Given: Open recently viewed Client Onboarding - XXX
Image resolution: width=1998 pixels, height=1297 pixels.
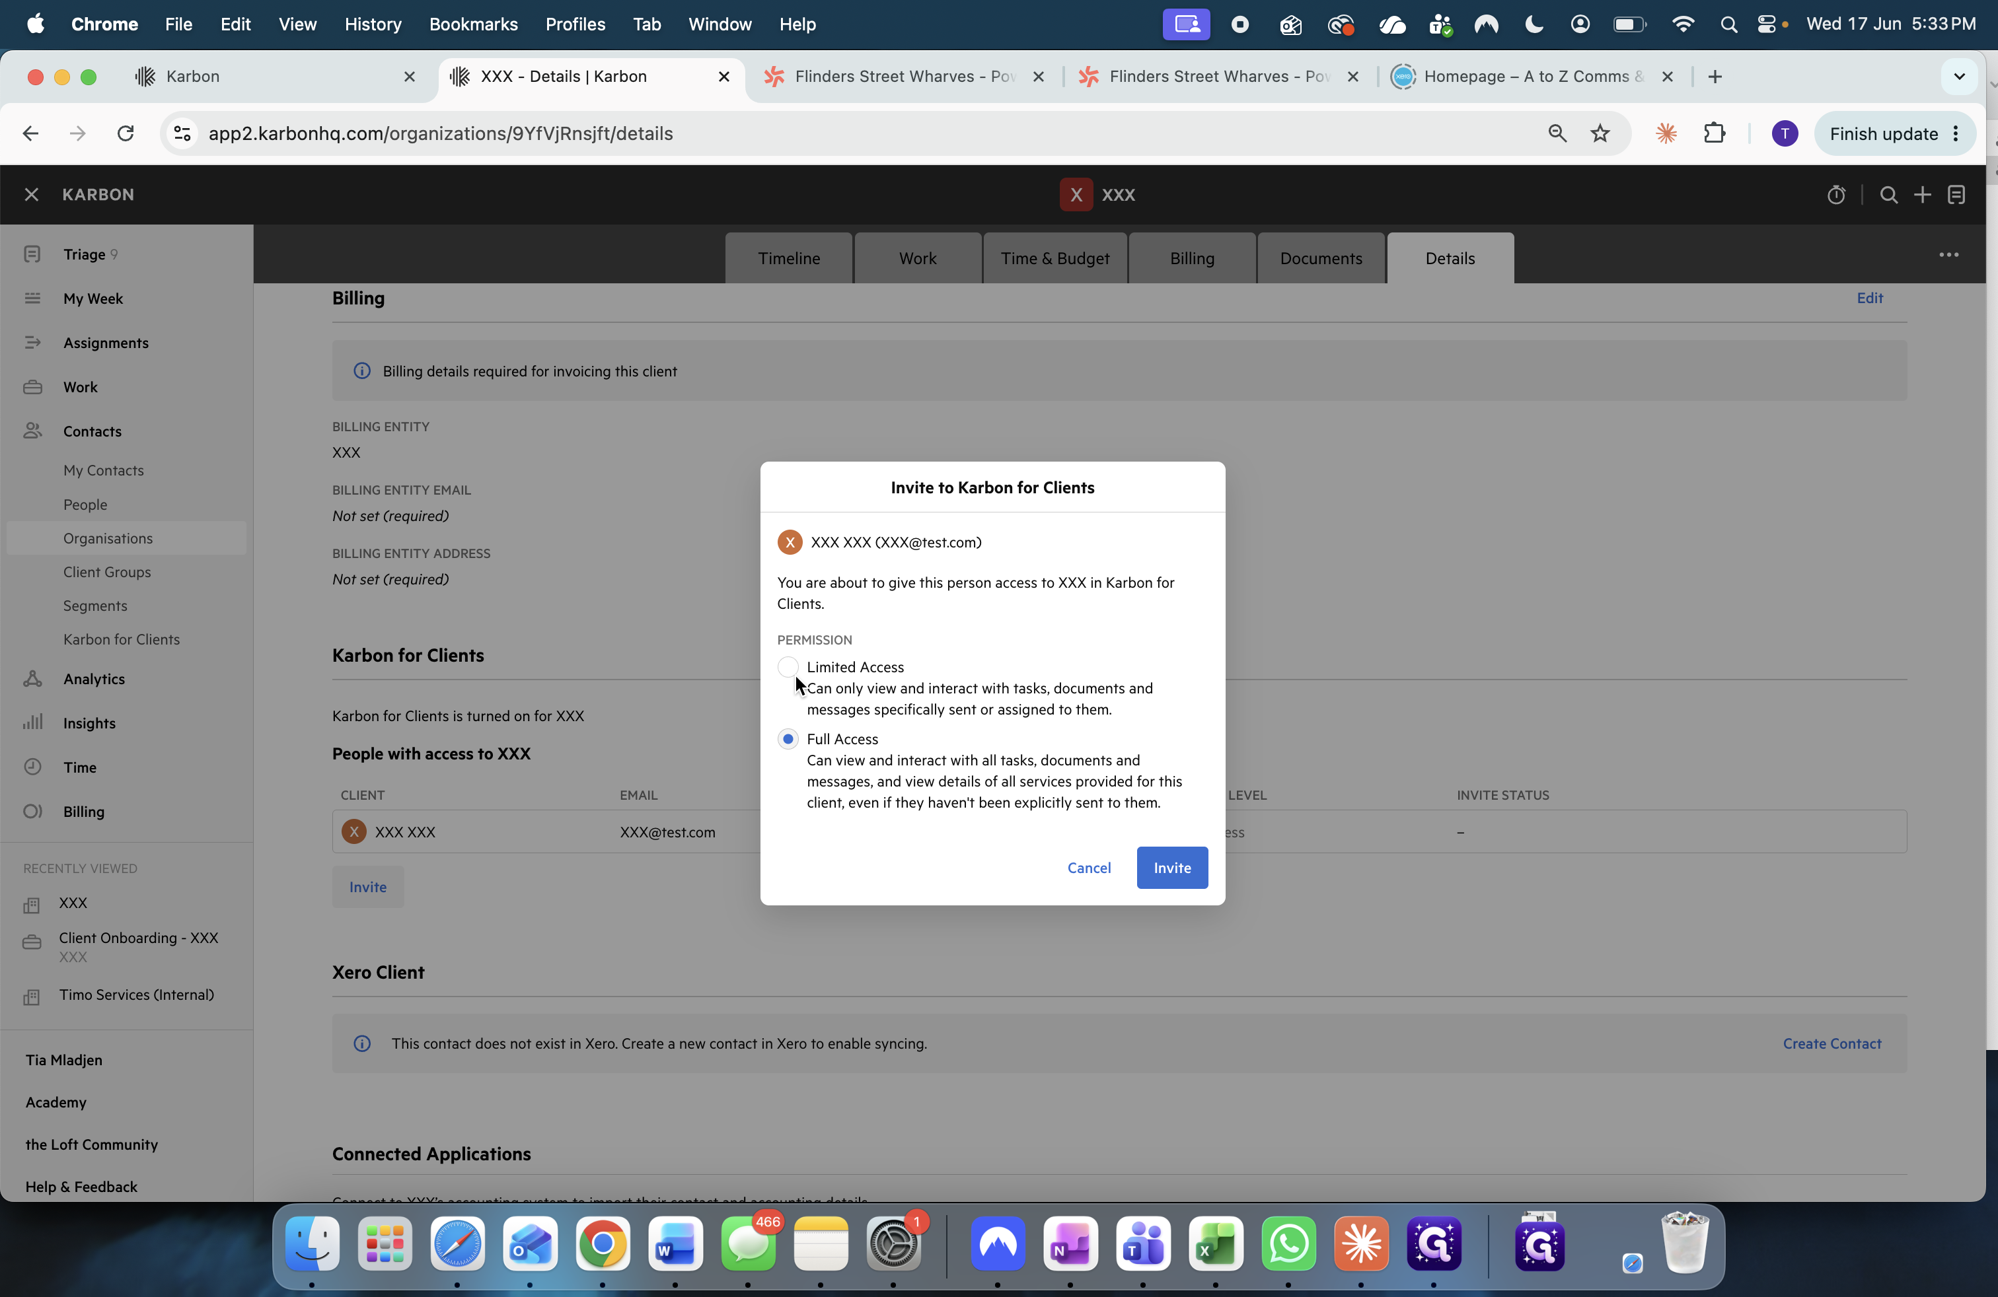Looking at the screenshot, I should point(139,938).
